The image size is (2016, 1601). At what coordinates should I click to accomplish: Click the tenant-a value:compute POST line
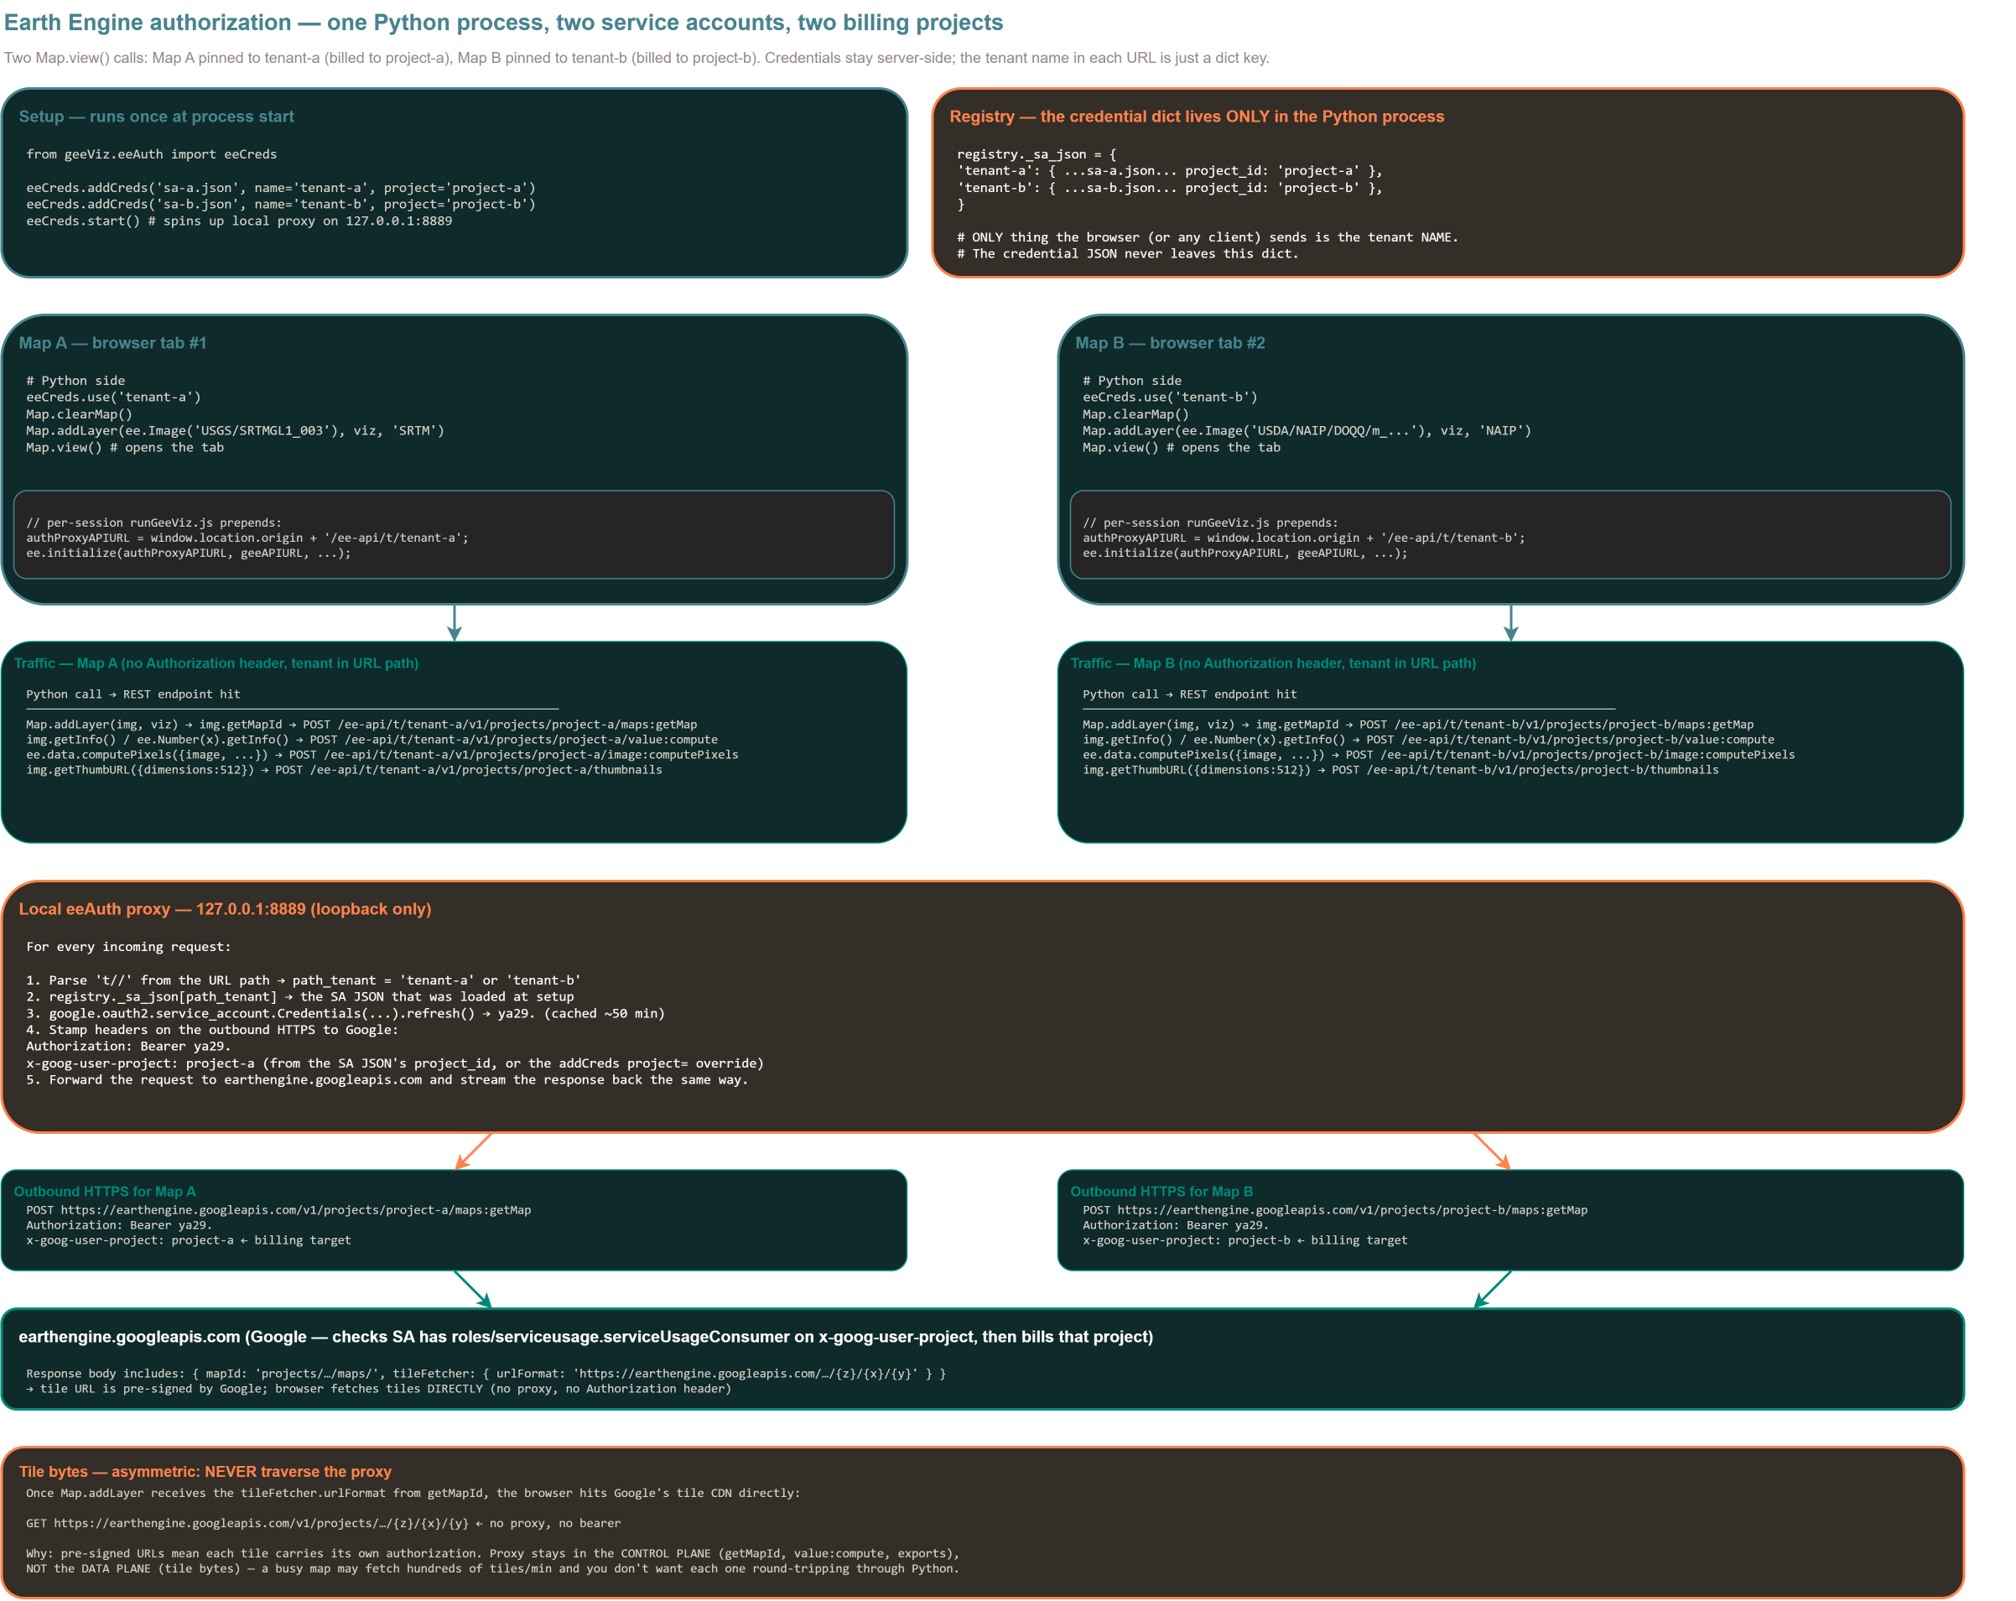click(x=372, y=740)
